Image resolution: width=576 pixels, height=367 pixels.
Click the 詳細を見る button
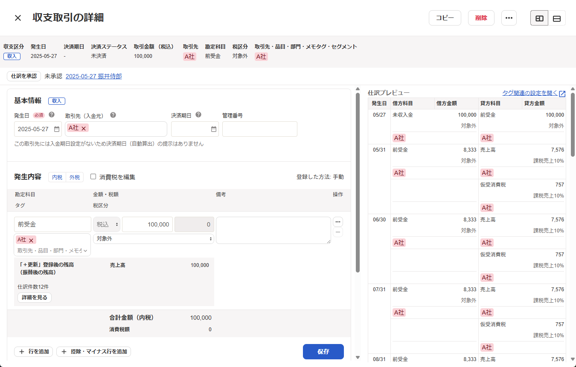(35, 298)
